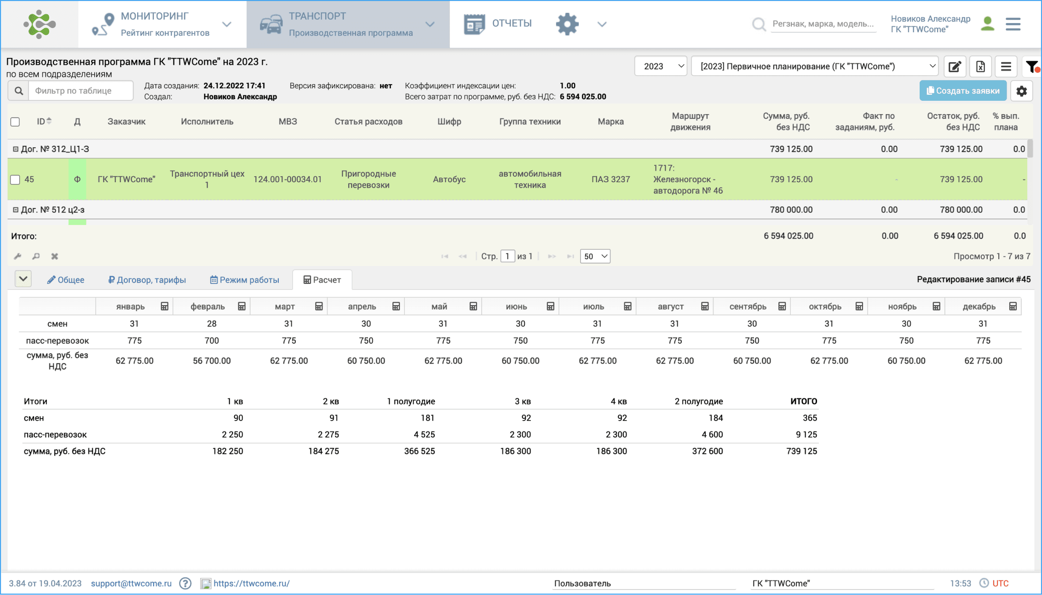The image size is (1042, 595).
Task: Expand the Первичное планирование version dropdown
Action: click(x=814, y=67)
